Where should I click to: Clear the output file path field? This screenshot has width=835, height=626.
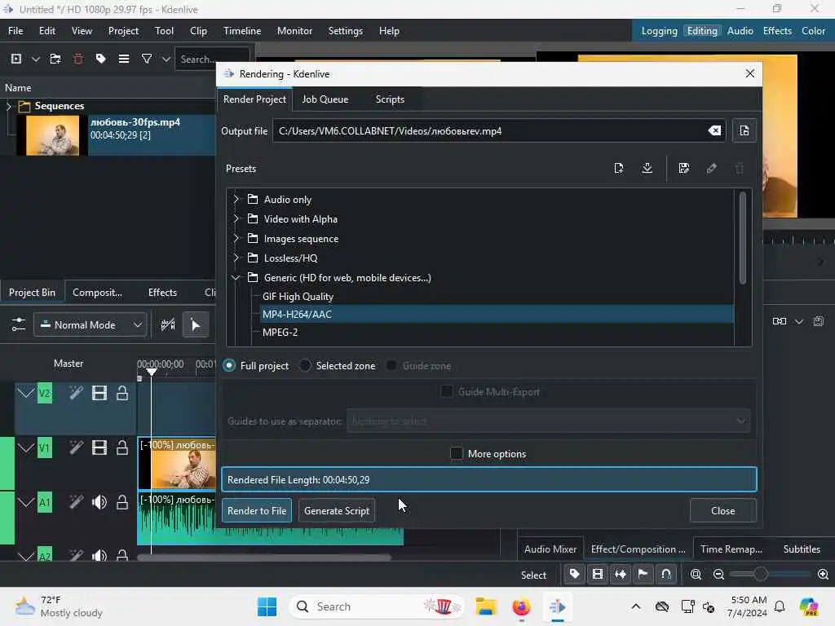coord(714,131)
